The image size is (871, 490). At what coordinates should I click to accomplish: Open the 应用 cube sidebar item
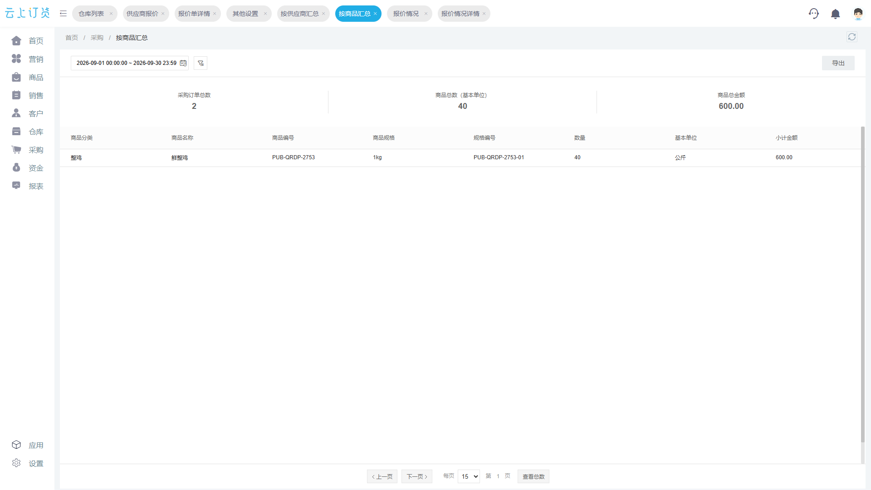click(27, 445)
